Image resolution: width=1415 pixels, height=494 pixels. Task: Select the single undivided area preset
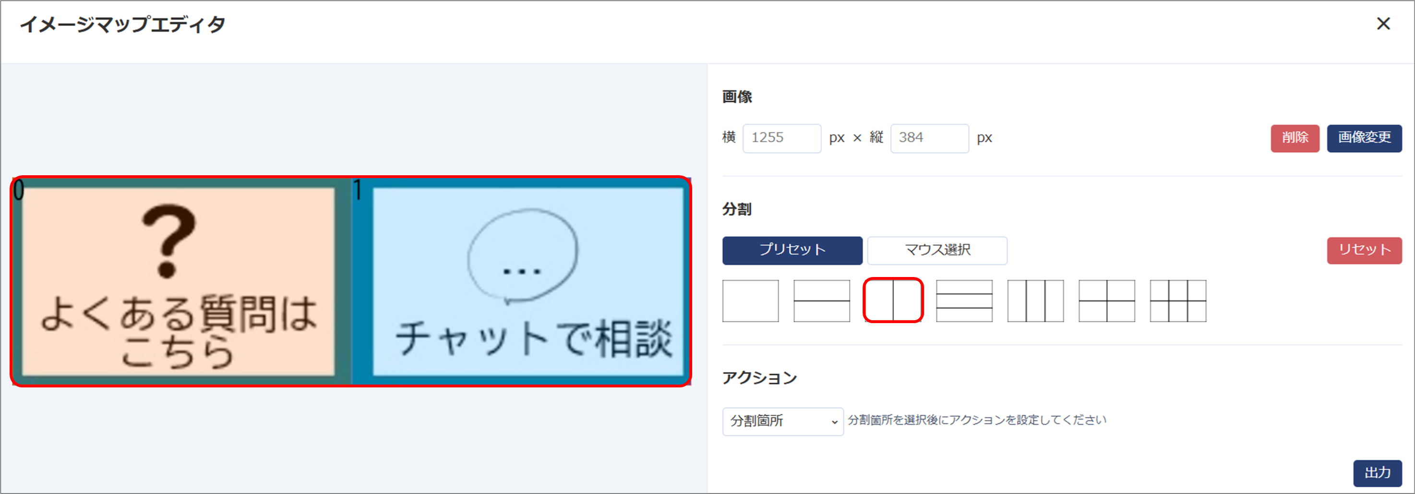tap(750, 301)
